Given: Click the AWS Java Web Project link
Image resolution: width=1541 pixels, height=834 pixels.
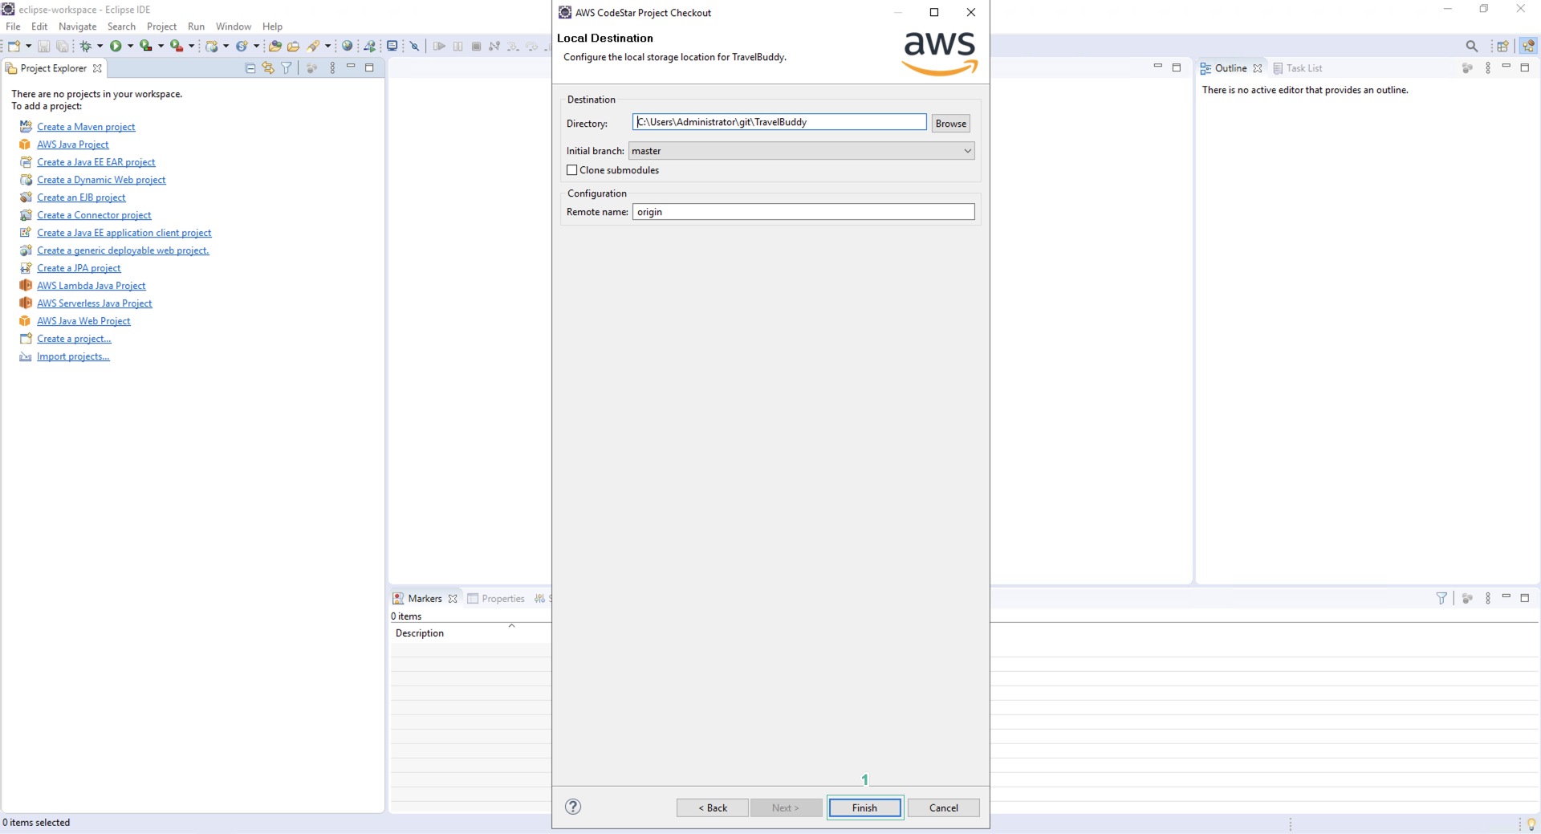Looking at the screenshot, I should (83, 321).
